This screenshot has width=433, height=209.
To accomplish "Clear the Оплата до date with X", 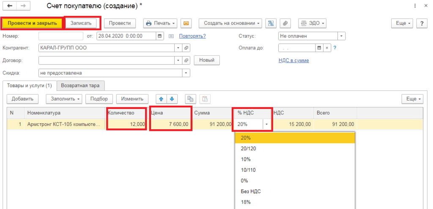I will click(x=327, y=48).
